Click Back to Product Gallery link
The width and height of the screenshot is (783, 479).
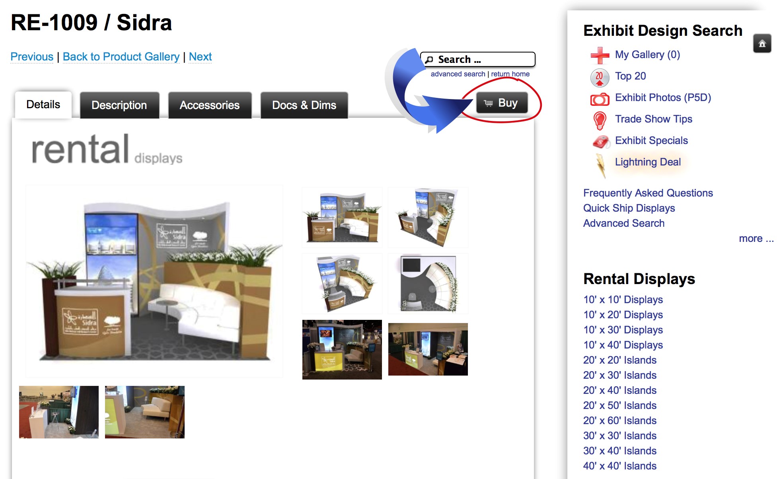click(121, 57)
